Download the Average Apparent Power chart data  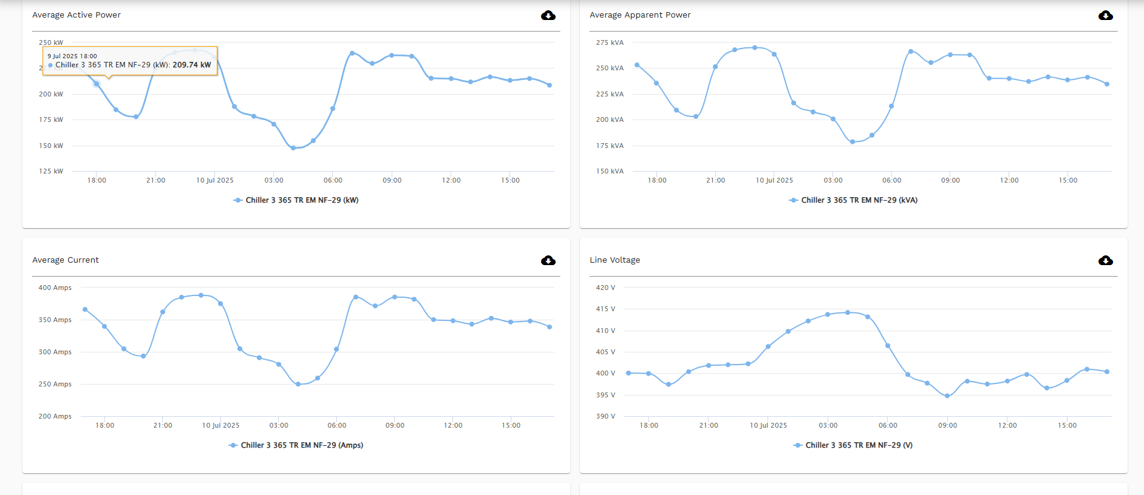(x=1105, y=15)
